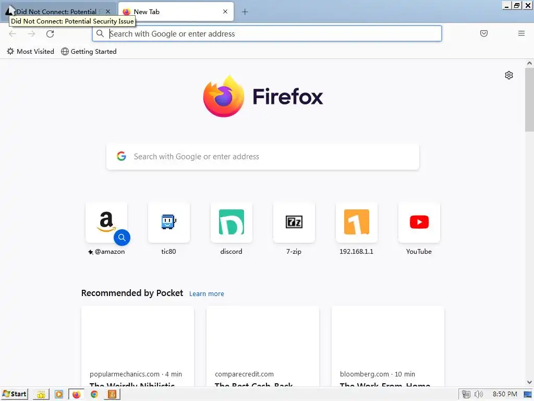534x401 pixels.
Task: Open the file explorer taskbar icon
Action: (x=41, y=395)
